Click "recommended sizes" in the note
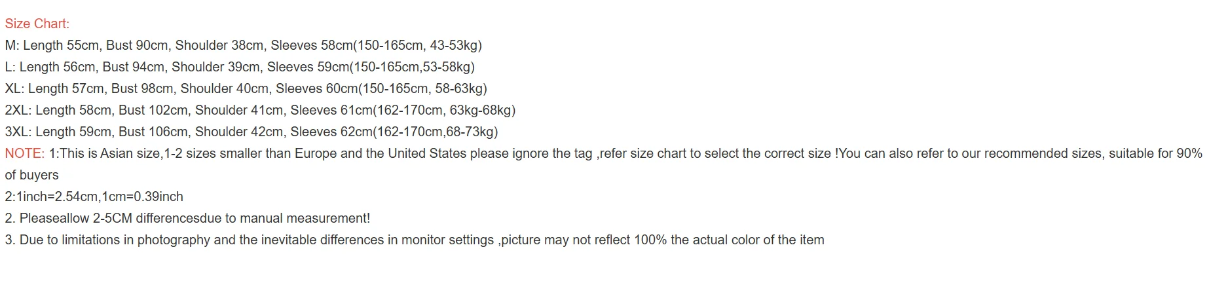The width and height of the screenshot is (1209, 298). 1043,154
